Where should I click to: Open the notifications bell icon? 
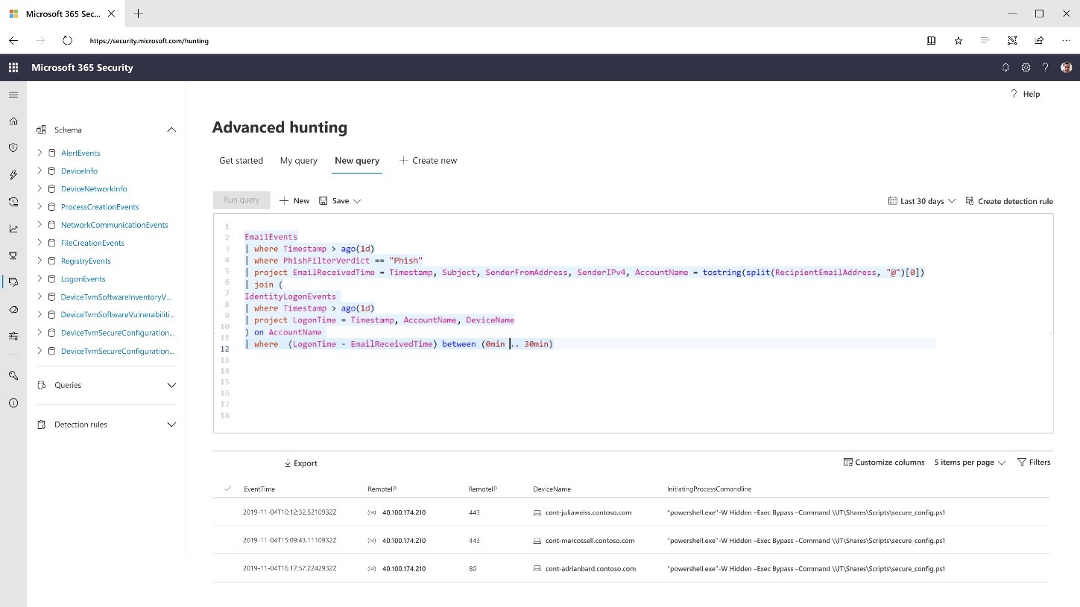tap(1005, 67)
